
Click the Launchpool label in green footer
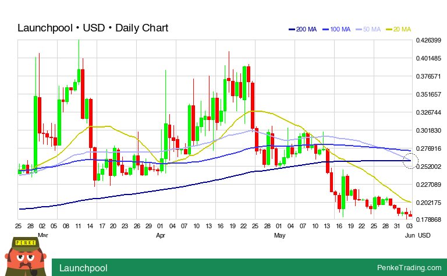(x=83, y=268)
